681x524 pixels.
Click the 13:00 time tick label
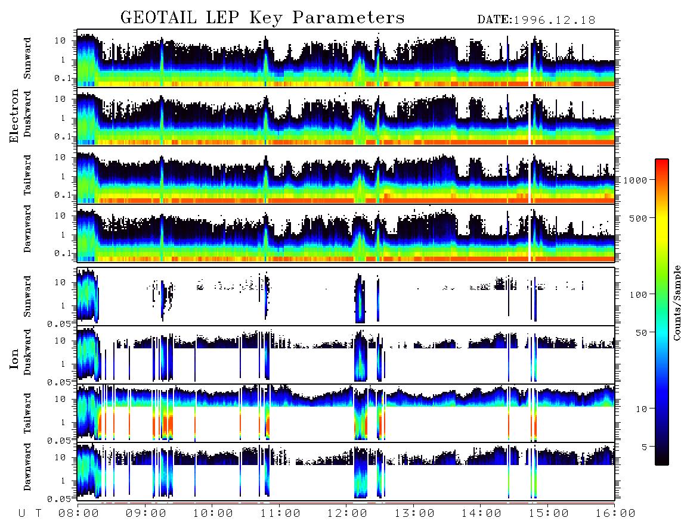[414, 514]
